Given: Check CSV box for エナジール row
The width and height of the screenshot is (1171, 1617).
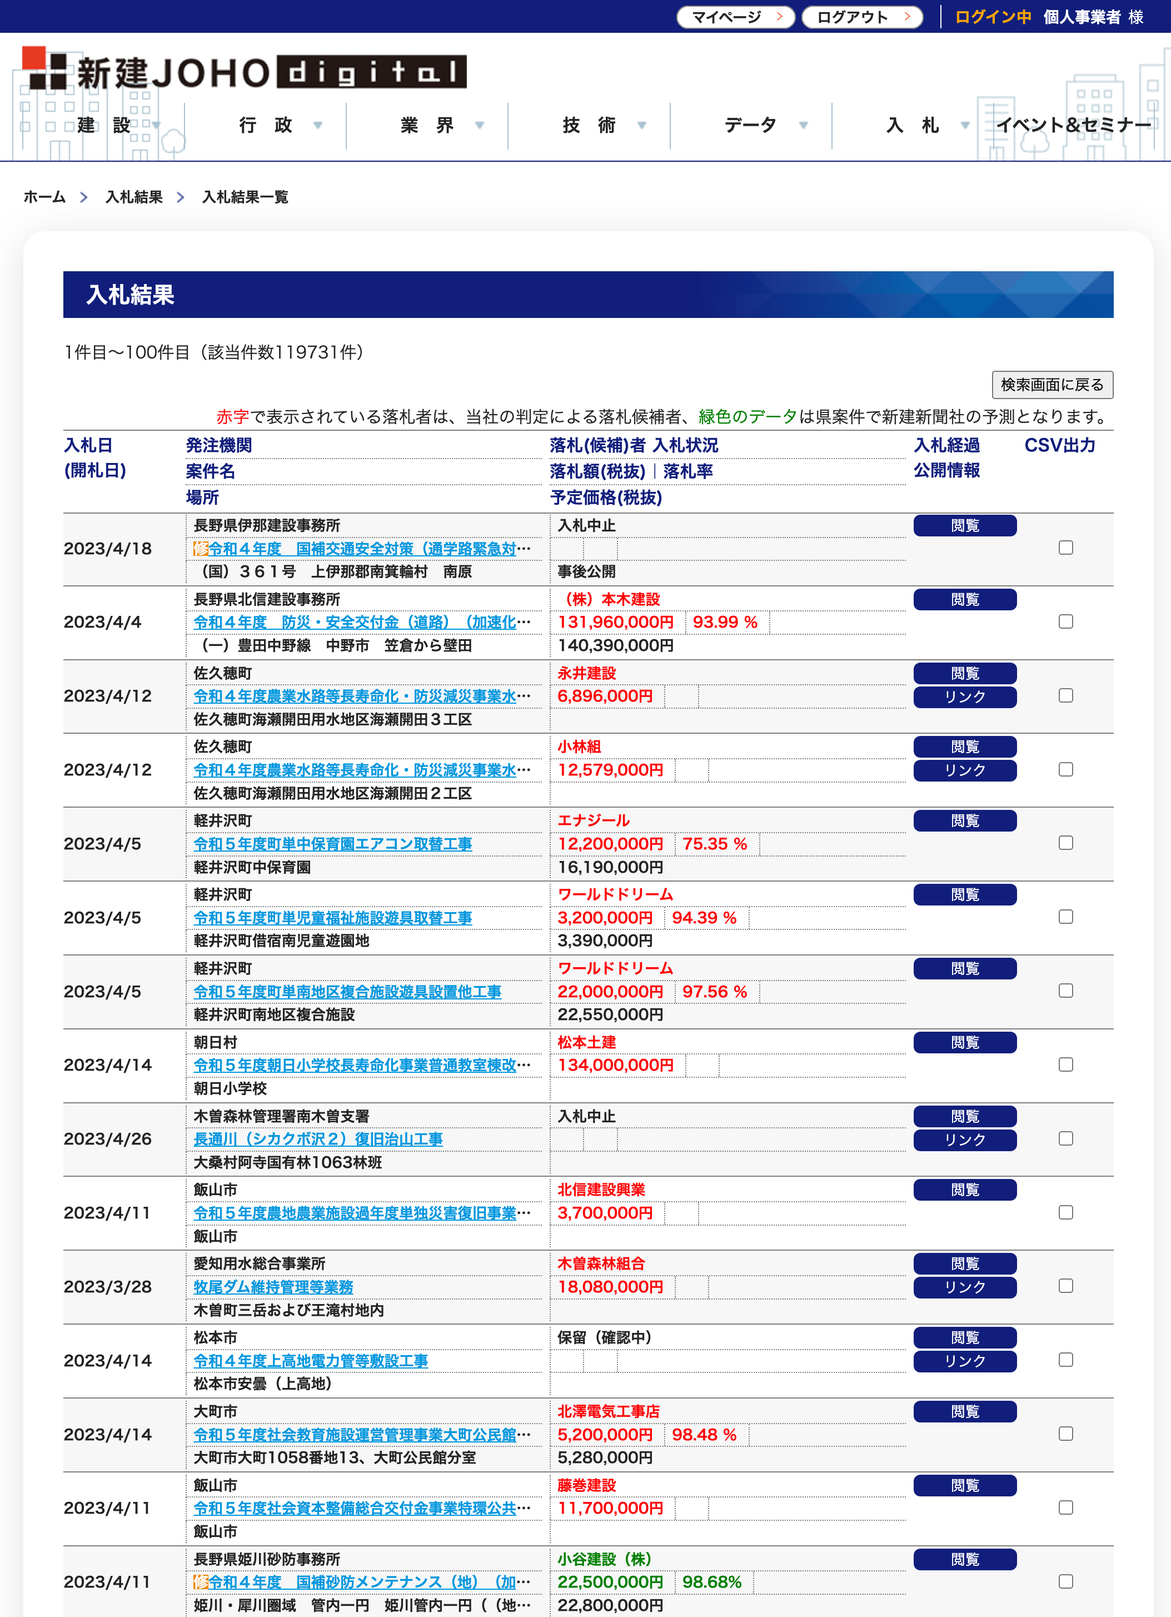Looking at the screenshot, I should point(1065,843).
